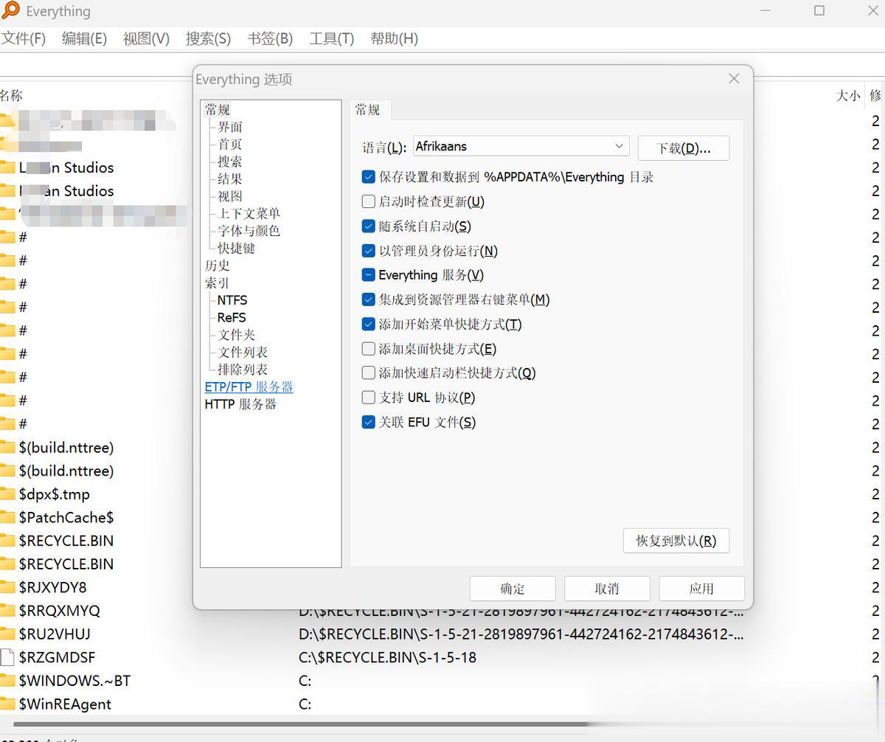Click folder icon next to $RU2VHUJ
The width and height of the screenshot is (885, 742).
[x=7, y=634]
